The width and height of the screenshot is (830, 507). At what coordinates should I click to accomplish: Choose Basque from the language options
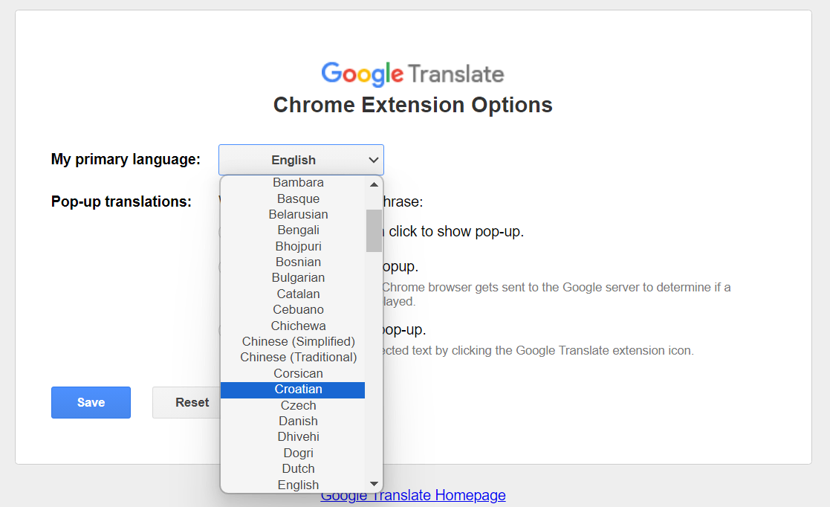tap(298, 198)
